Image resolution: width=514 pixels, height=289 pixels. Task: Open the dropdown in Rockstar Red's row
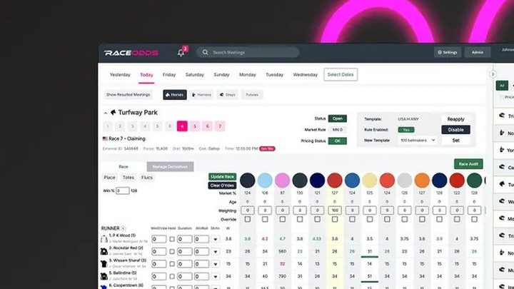(216, 252)
